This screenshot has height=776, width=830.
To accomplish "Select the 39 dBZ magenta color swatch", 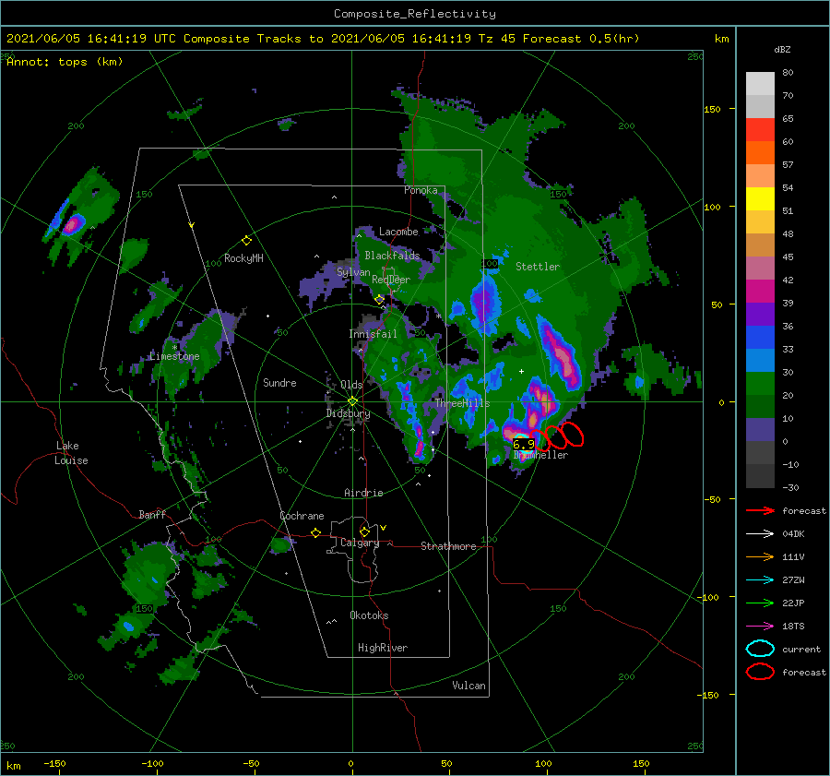I will coord(760,292).
